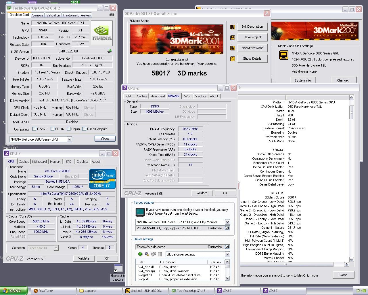
Task: Click the wrench icon in Driver settings
Action: (154, 254)
